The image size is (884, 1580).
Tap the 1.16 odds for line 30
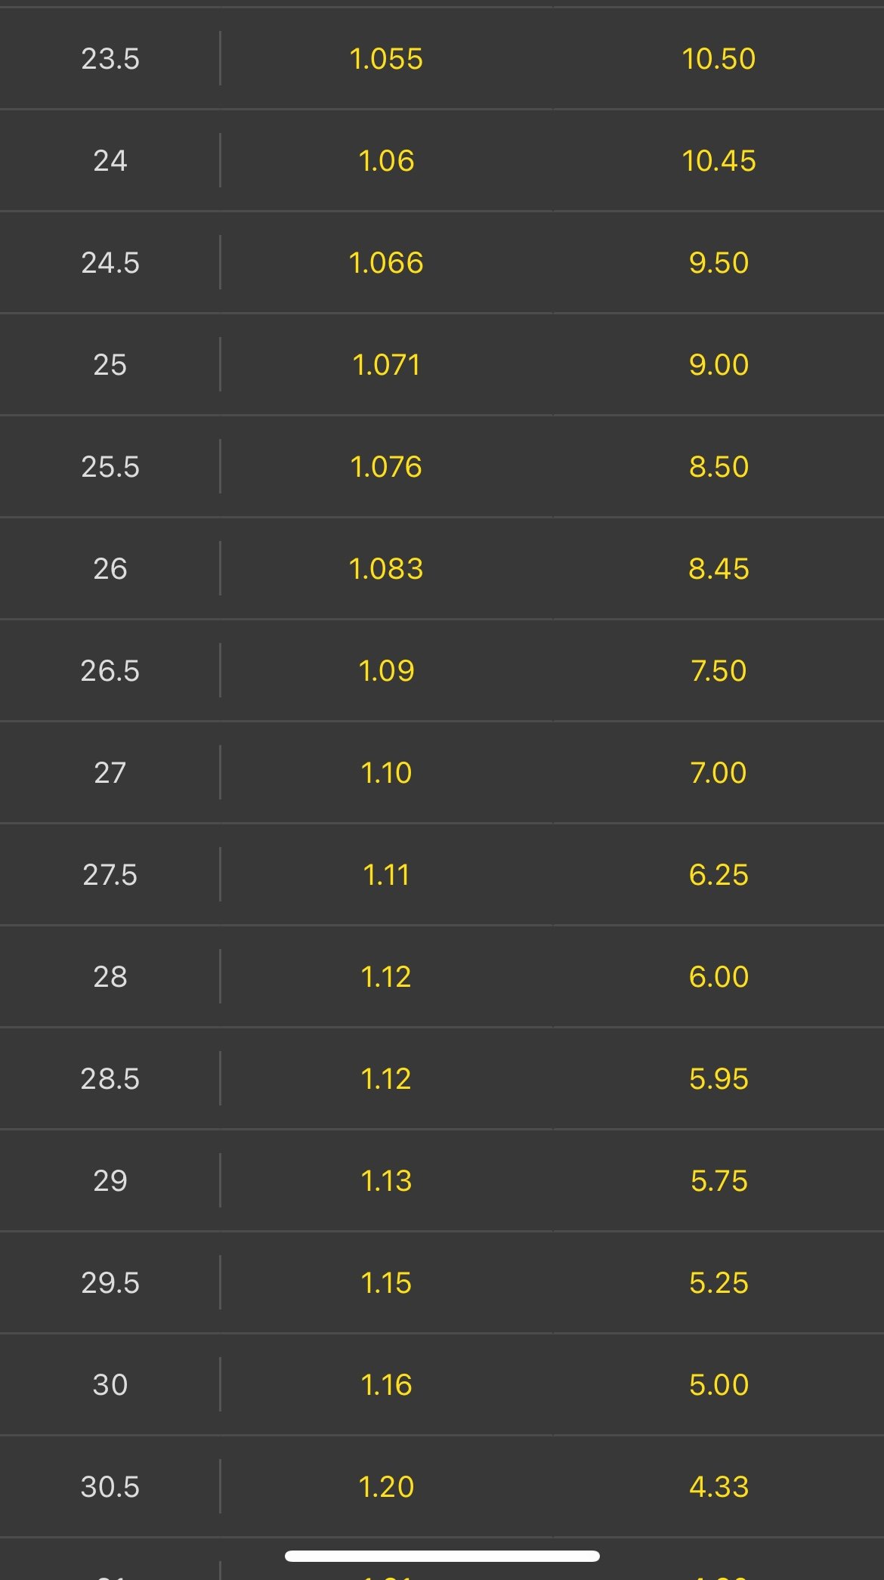386,1385
